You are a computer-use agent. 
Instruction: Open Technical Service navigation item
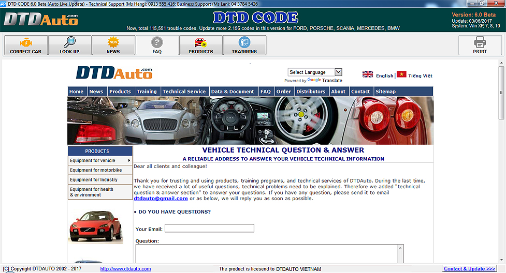click(x=184, y=92)
